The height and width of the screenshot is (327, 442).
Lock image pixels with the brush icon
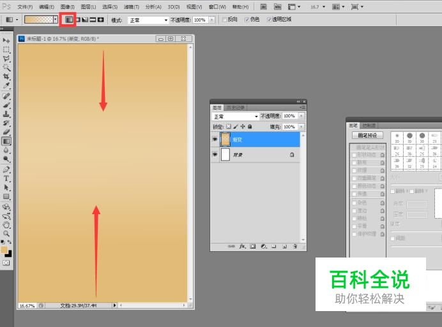[x=236, y=127]
